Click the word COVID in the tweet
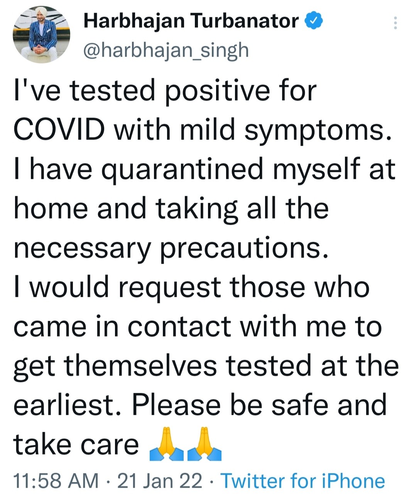409x497 pixels. pyautogui.click(x=59, y=130)
